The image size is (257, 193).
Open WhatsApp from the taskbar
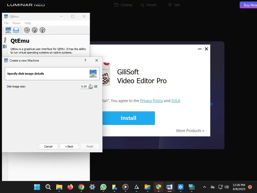pyautogui.click(x=103, y=187)
